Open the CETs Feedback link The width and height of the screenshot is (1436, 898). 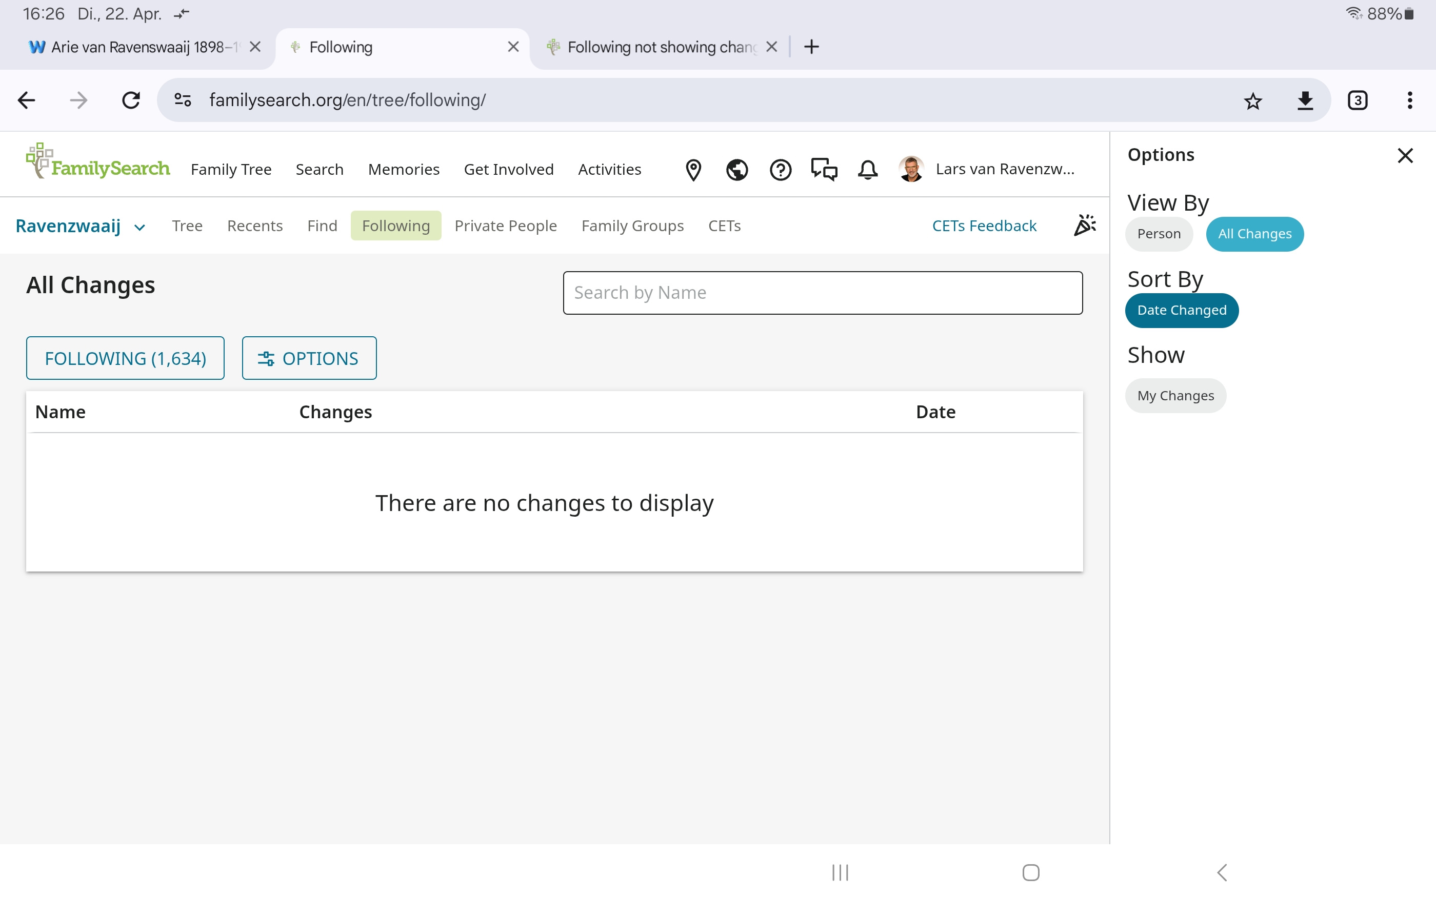[x=984, y=226]
